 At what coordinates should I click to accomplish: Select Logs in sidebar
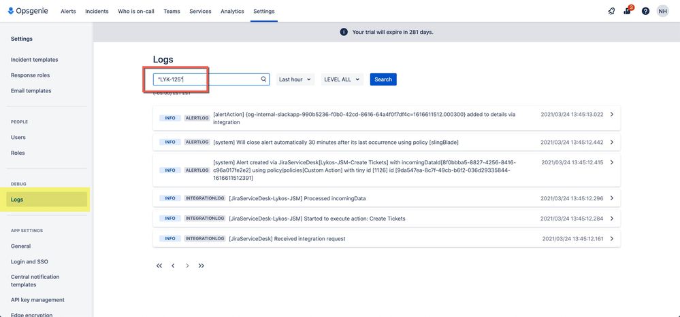click(47, 200)
